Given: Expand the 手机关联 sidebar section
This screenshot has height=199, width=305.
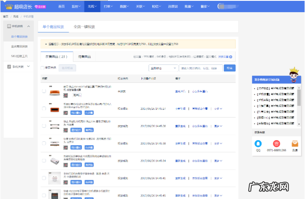Looking at the screenshot, I should (29, 66).
